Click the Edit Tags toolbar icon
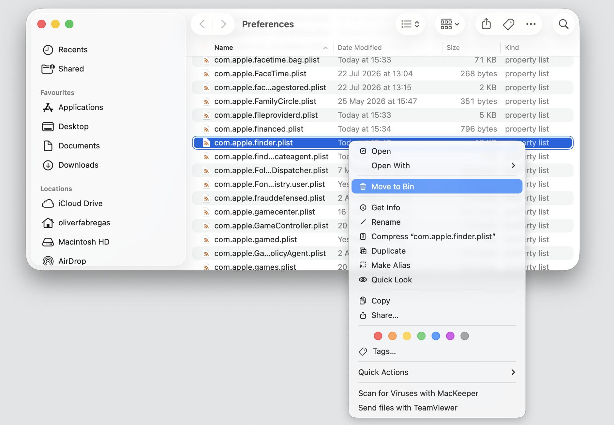 coord(508,24)
